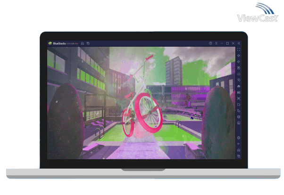The width and height of the screenshot is (284, 195).
Task: Close the BlueStacks window
Action: pyautogui.click(x=233, y=43)
